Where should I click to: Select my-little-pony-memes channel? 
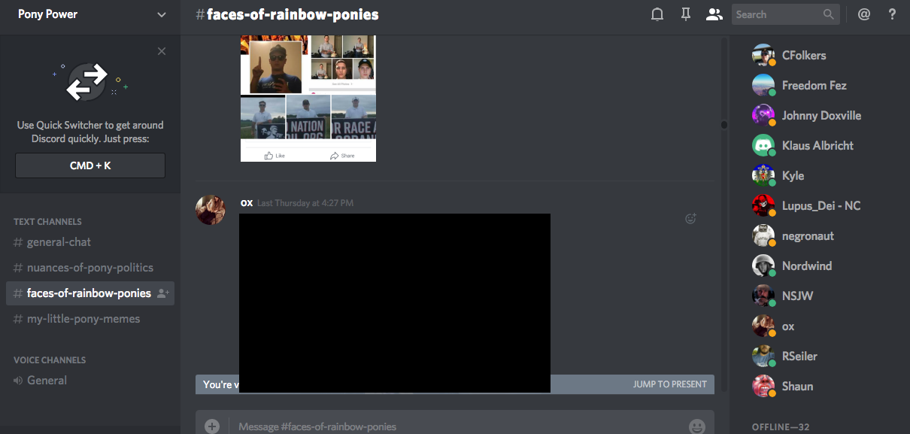tap(83, 319)
